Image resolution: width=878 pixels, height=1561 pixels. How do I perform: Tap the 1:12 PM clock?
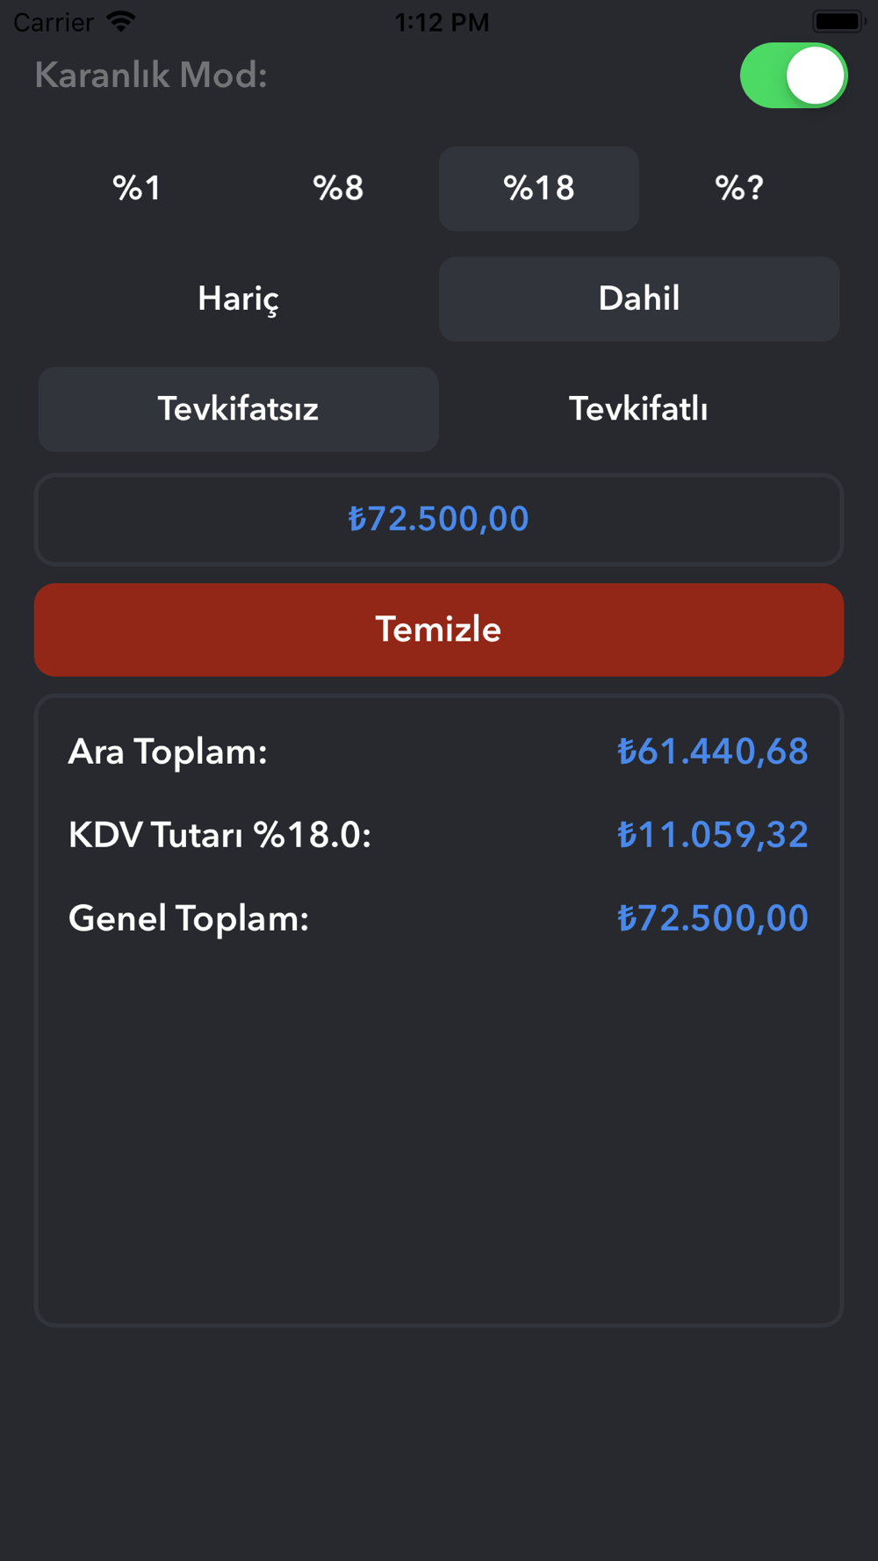(x=442, y=22)
